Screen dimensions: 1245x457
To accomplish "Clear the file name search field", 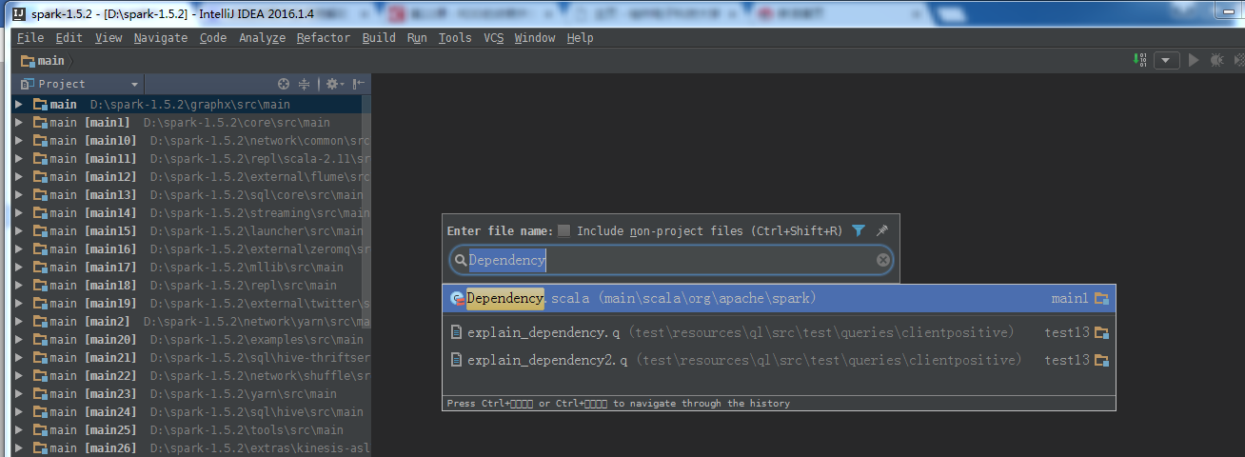I will [x=882, y=260].
